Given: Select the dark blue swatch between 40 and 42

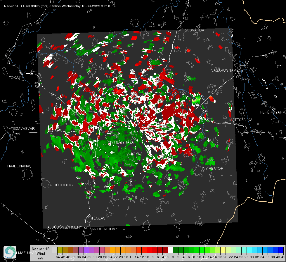Looking at the screenshot, I should [x=281, y=250].
